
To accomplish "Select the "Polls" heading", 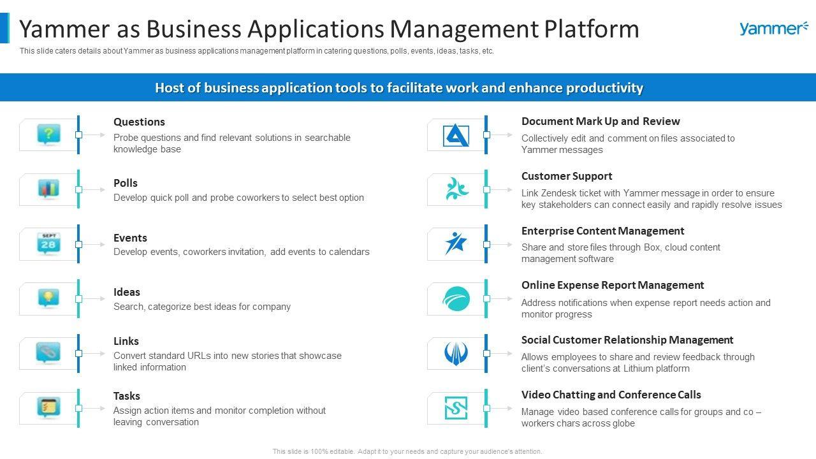I will [126, 183].
